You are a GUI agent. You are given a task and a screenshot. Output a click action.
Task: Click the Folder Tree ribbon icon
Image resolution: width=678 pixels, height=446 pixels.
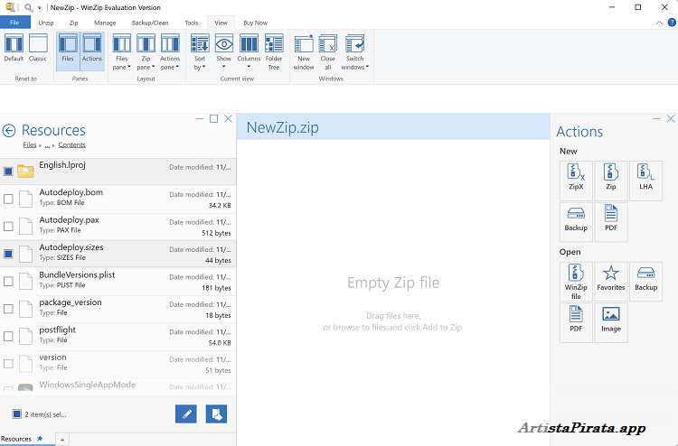(x=274, y=51)
